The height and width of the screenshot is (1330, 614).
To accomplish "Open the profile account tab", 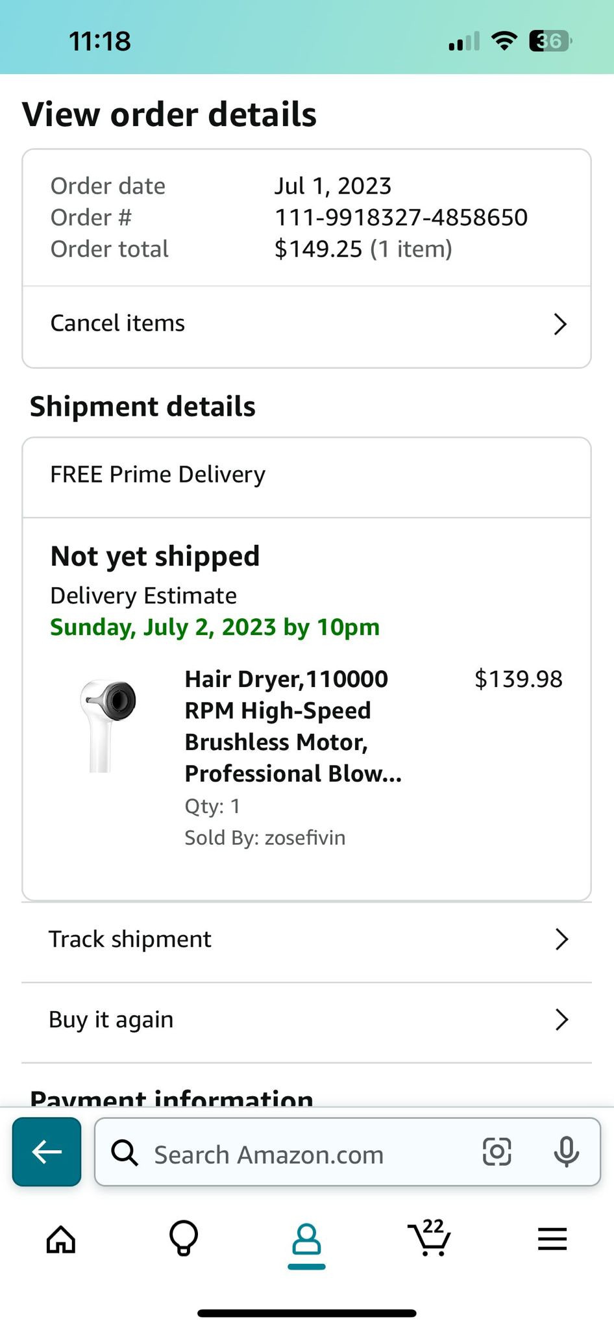I will 306,1239.
